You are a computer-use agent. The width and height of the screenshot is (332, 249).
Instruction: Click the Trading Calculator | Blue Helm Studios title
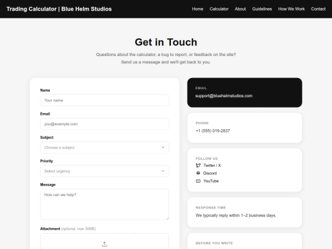[x=59, y=9]
